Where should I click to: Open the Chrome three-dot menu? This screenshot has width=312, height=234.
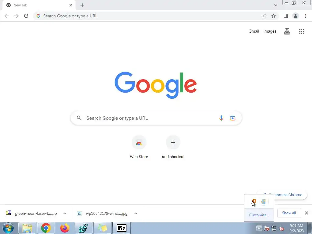coord(305,16)
